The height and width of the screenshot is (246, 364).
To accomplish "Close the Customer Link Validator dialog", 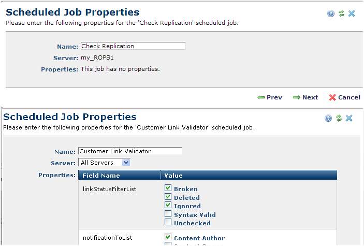I will (x=349, y=118).
